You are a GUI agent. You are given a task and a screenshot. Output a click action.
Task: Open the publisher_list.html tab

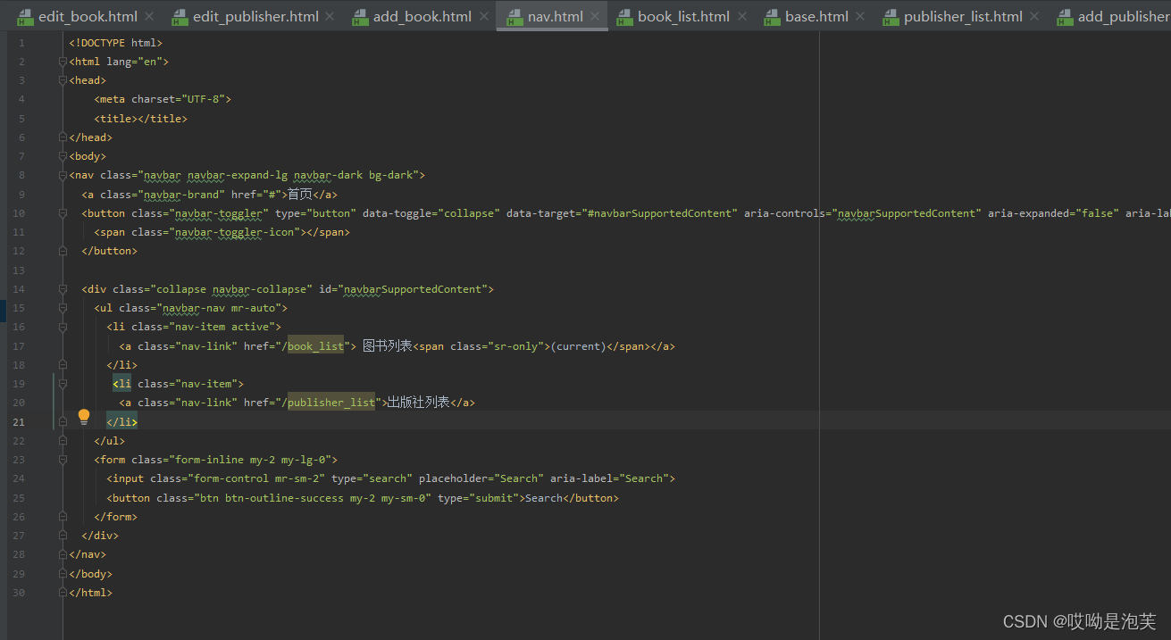(963, 16)
